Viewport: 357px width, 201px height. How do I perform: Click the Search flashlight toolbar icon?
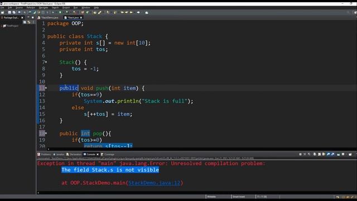coord(99,12)
